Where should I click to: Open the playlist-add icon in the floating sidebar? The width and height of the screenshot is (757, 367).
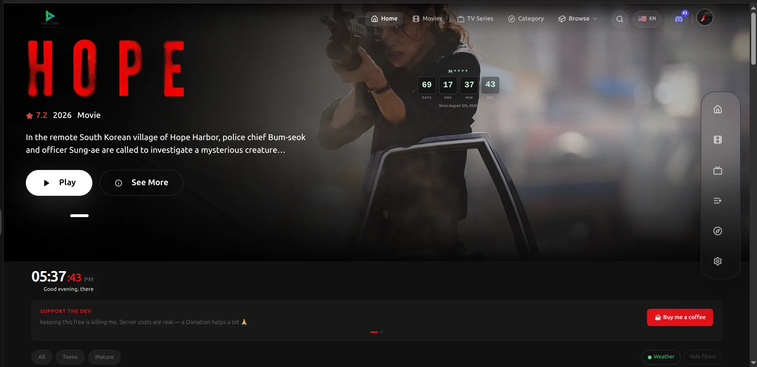[x=718, y=201]
